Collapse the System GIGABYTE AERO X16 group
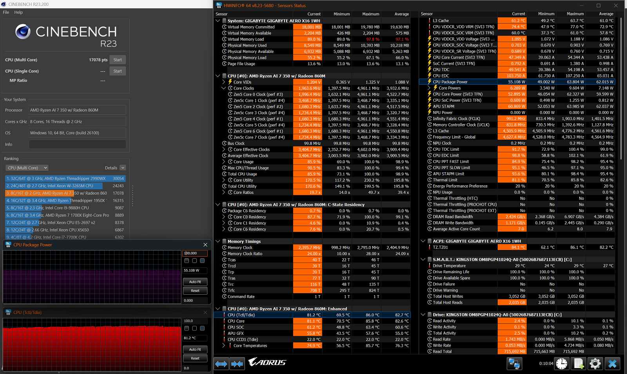The image size is (627, 374). pyautogui.click(x=218, y=21)
